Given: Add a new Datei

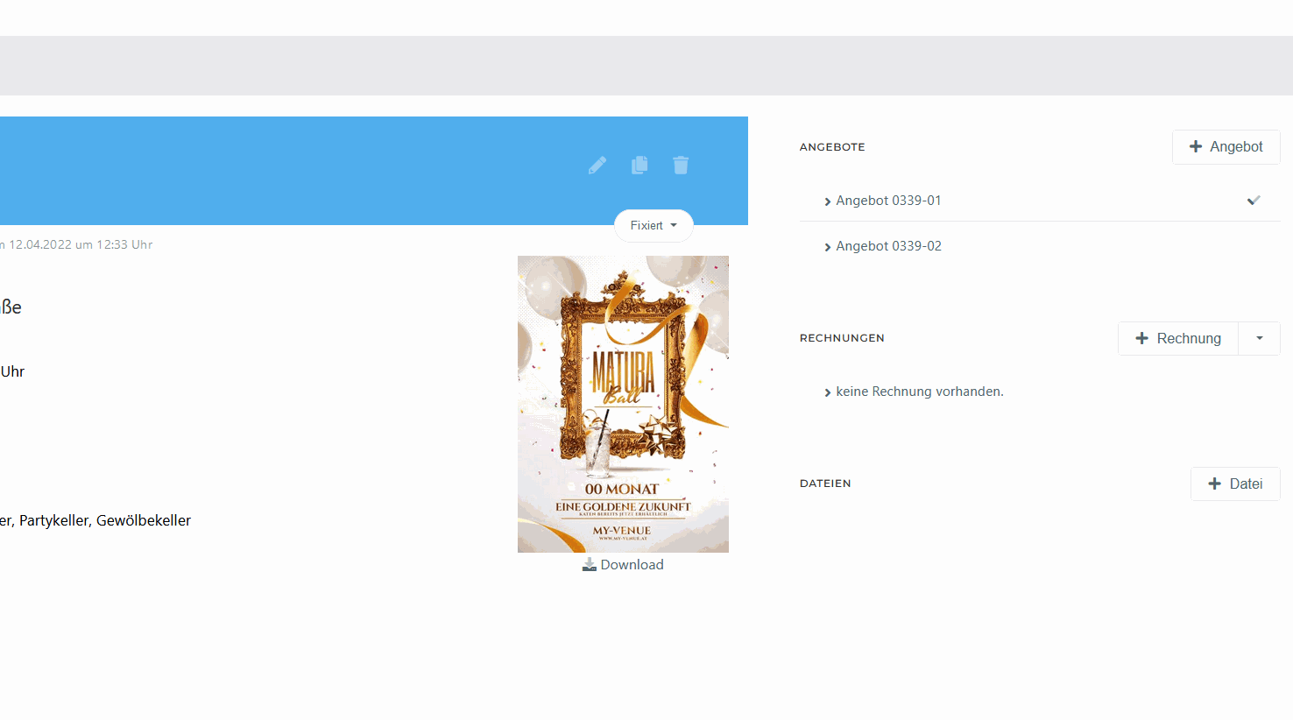Looking at the screenshot, I should pyautogui.click(x=1234, y=484).
